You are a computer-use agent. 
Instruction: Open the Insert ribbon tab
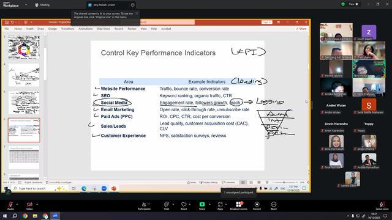click(30, 29)
